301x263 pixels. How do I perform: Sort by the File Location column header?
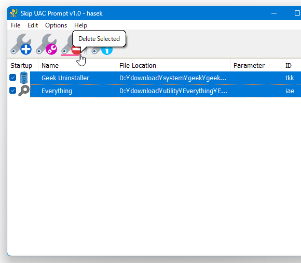(173, 66)
